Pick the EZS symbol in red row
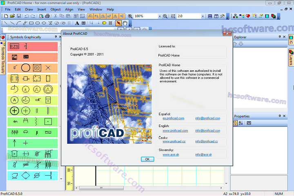 (x=14, y=46)
